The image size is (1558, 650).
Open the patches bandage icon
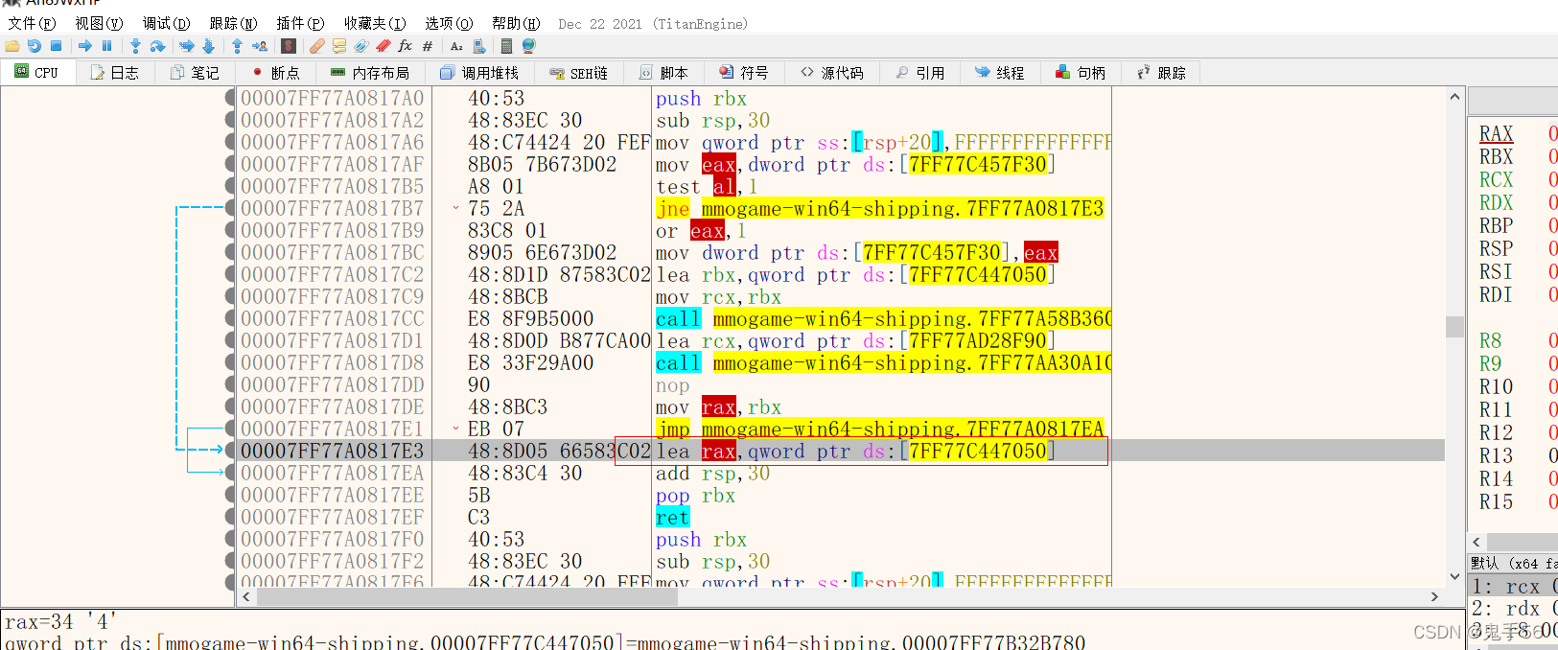(x=316, y=45)
